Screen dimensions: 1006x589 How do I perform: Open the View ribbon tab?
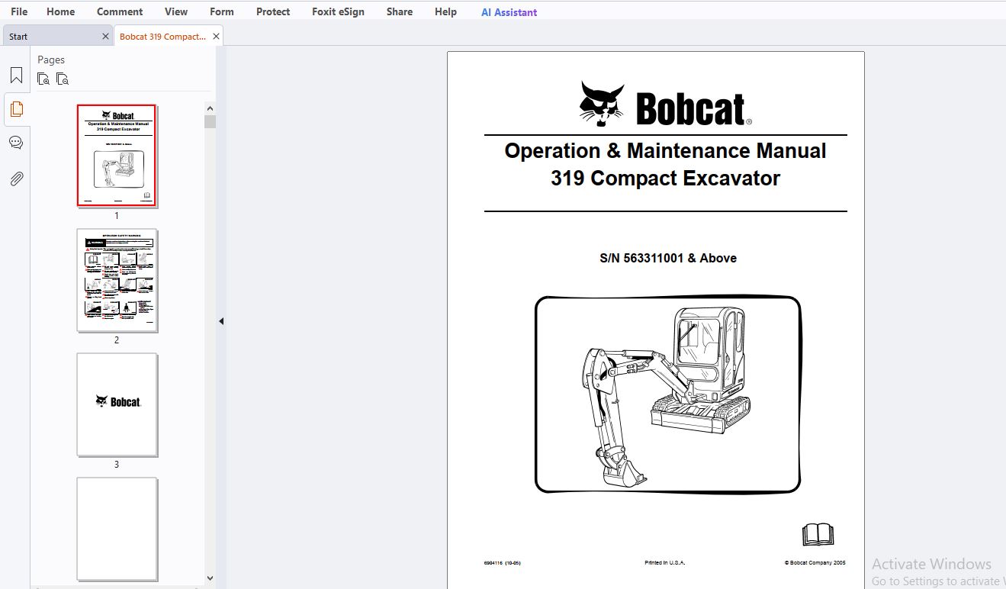pyautogui.click(x=176, y=11)
